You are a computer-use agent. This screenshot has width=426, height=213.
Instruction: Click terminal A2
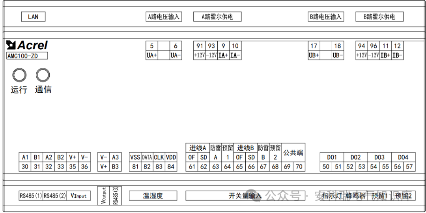coord(49,157)
